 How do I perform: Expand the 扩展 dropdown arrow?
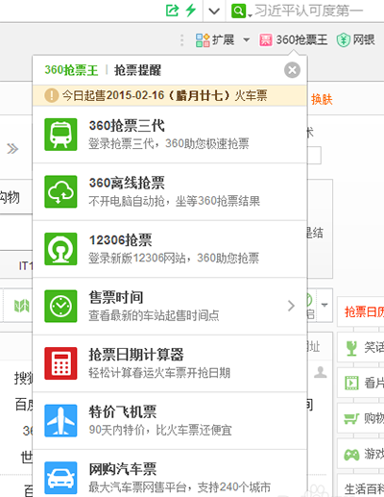coord(246,40)
